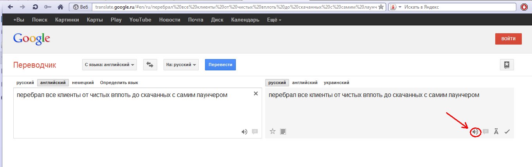This screenshot has height=167, width=532.
Task: Click the Google logo
Action: pyautogui.click(x=32, y=39)
